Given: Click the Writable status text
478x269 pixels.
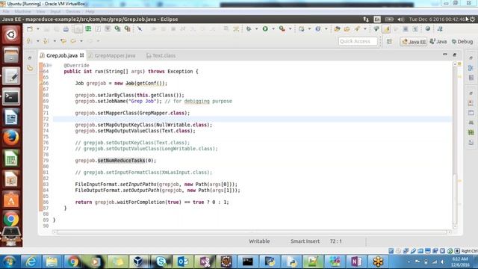Looking at the screenshot, I should pos(259,241).
